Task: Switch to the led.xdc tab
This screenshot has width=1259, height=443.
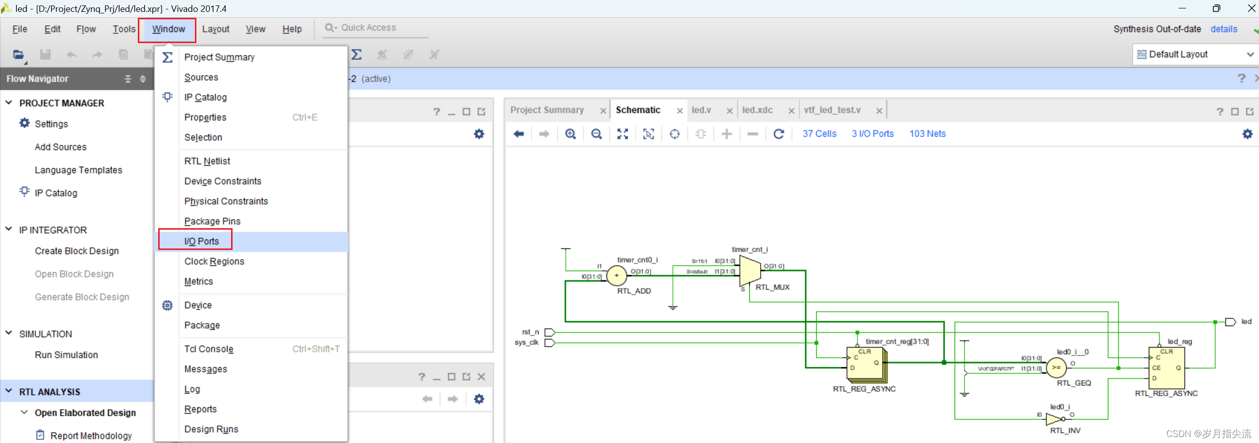Action: coord(757,110)
